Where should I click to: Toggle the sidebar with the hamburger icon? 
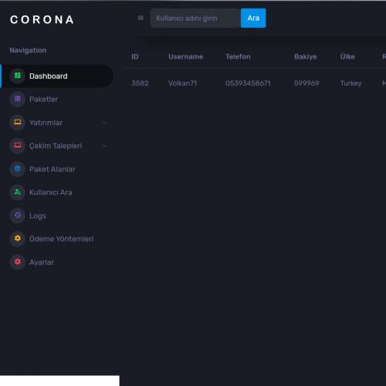[141, 18]
